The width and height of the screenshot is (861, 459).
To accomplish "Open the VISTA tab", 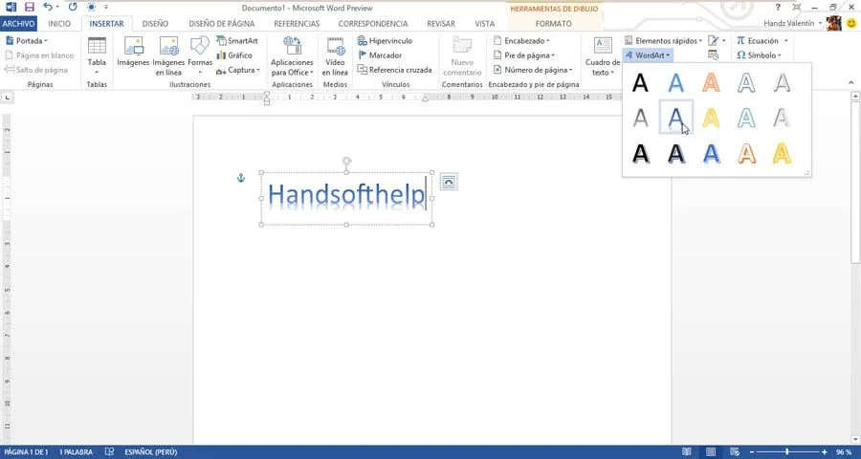I will [484, 24].
